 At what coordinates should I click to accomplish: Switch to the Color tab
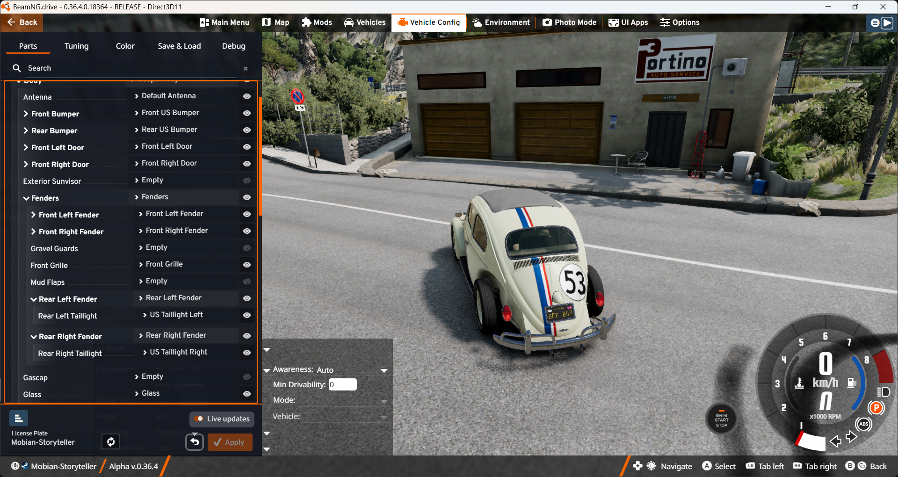125,46
